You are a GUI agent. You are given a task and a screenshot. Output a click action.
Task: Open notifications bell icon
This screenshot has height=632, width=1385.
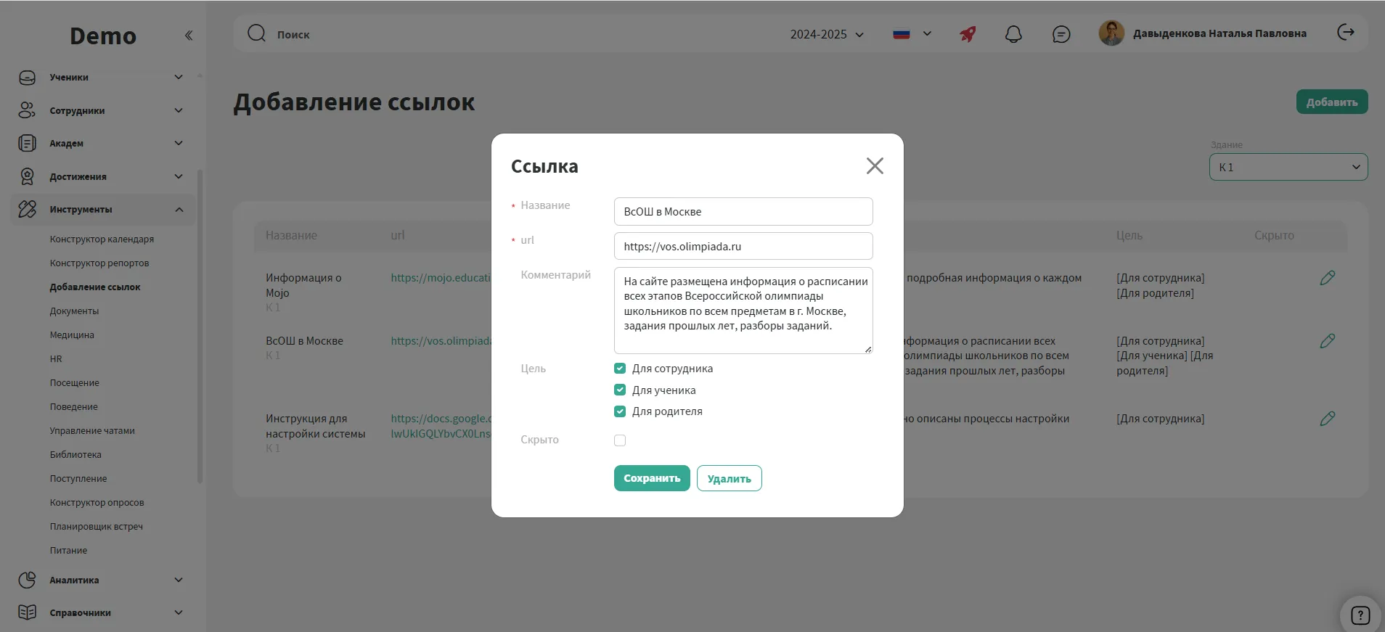point(1013,34)
